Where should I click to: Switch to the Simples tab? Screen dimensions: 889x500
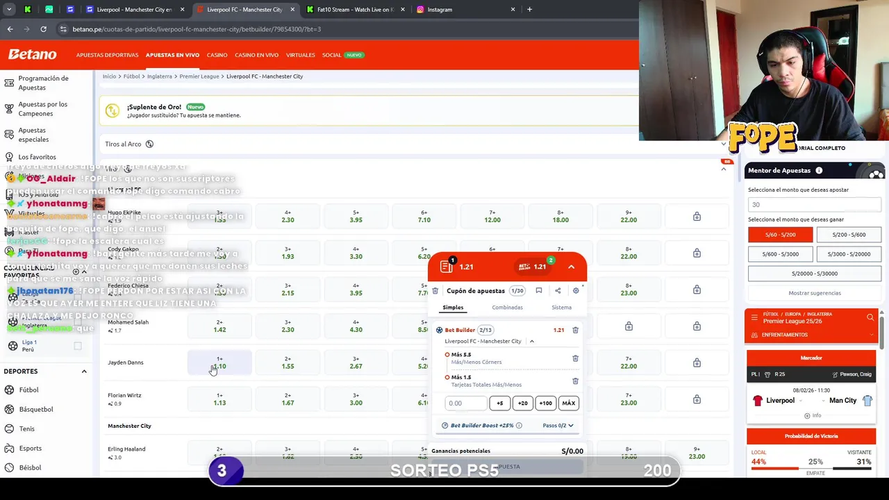453,308
